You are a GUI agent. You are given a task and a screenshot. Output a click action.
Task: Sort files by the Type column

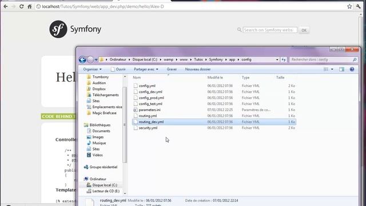[245, 78]
